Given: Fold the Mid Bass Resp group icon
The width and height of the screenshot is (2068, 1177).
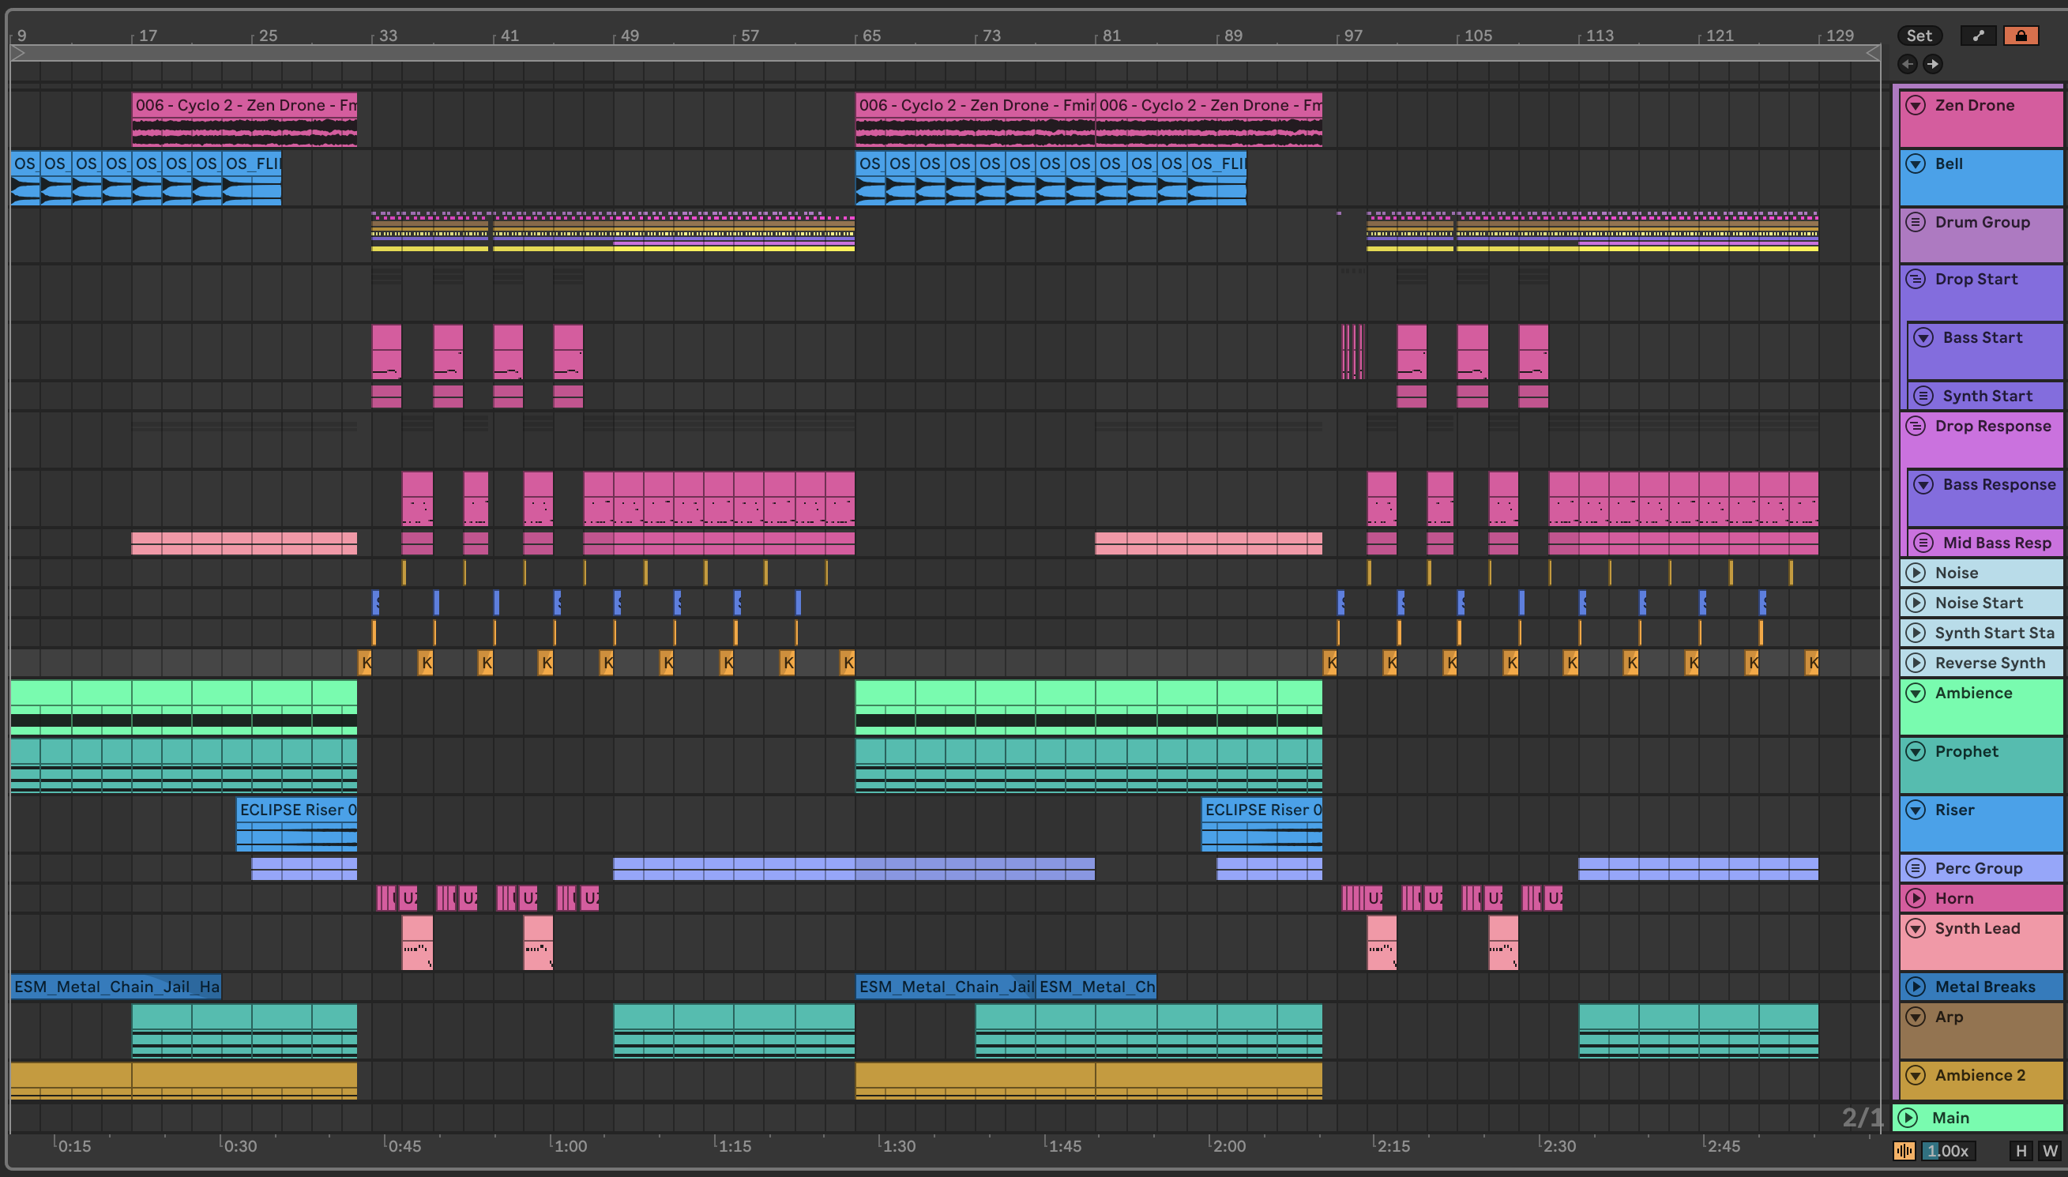Looking at the screenshot, I should [x=1923, y=543].
